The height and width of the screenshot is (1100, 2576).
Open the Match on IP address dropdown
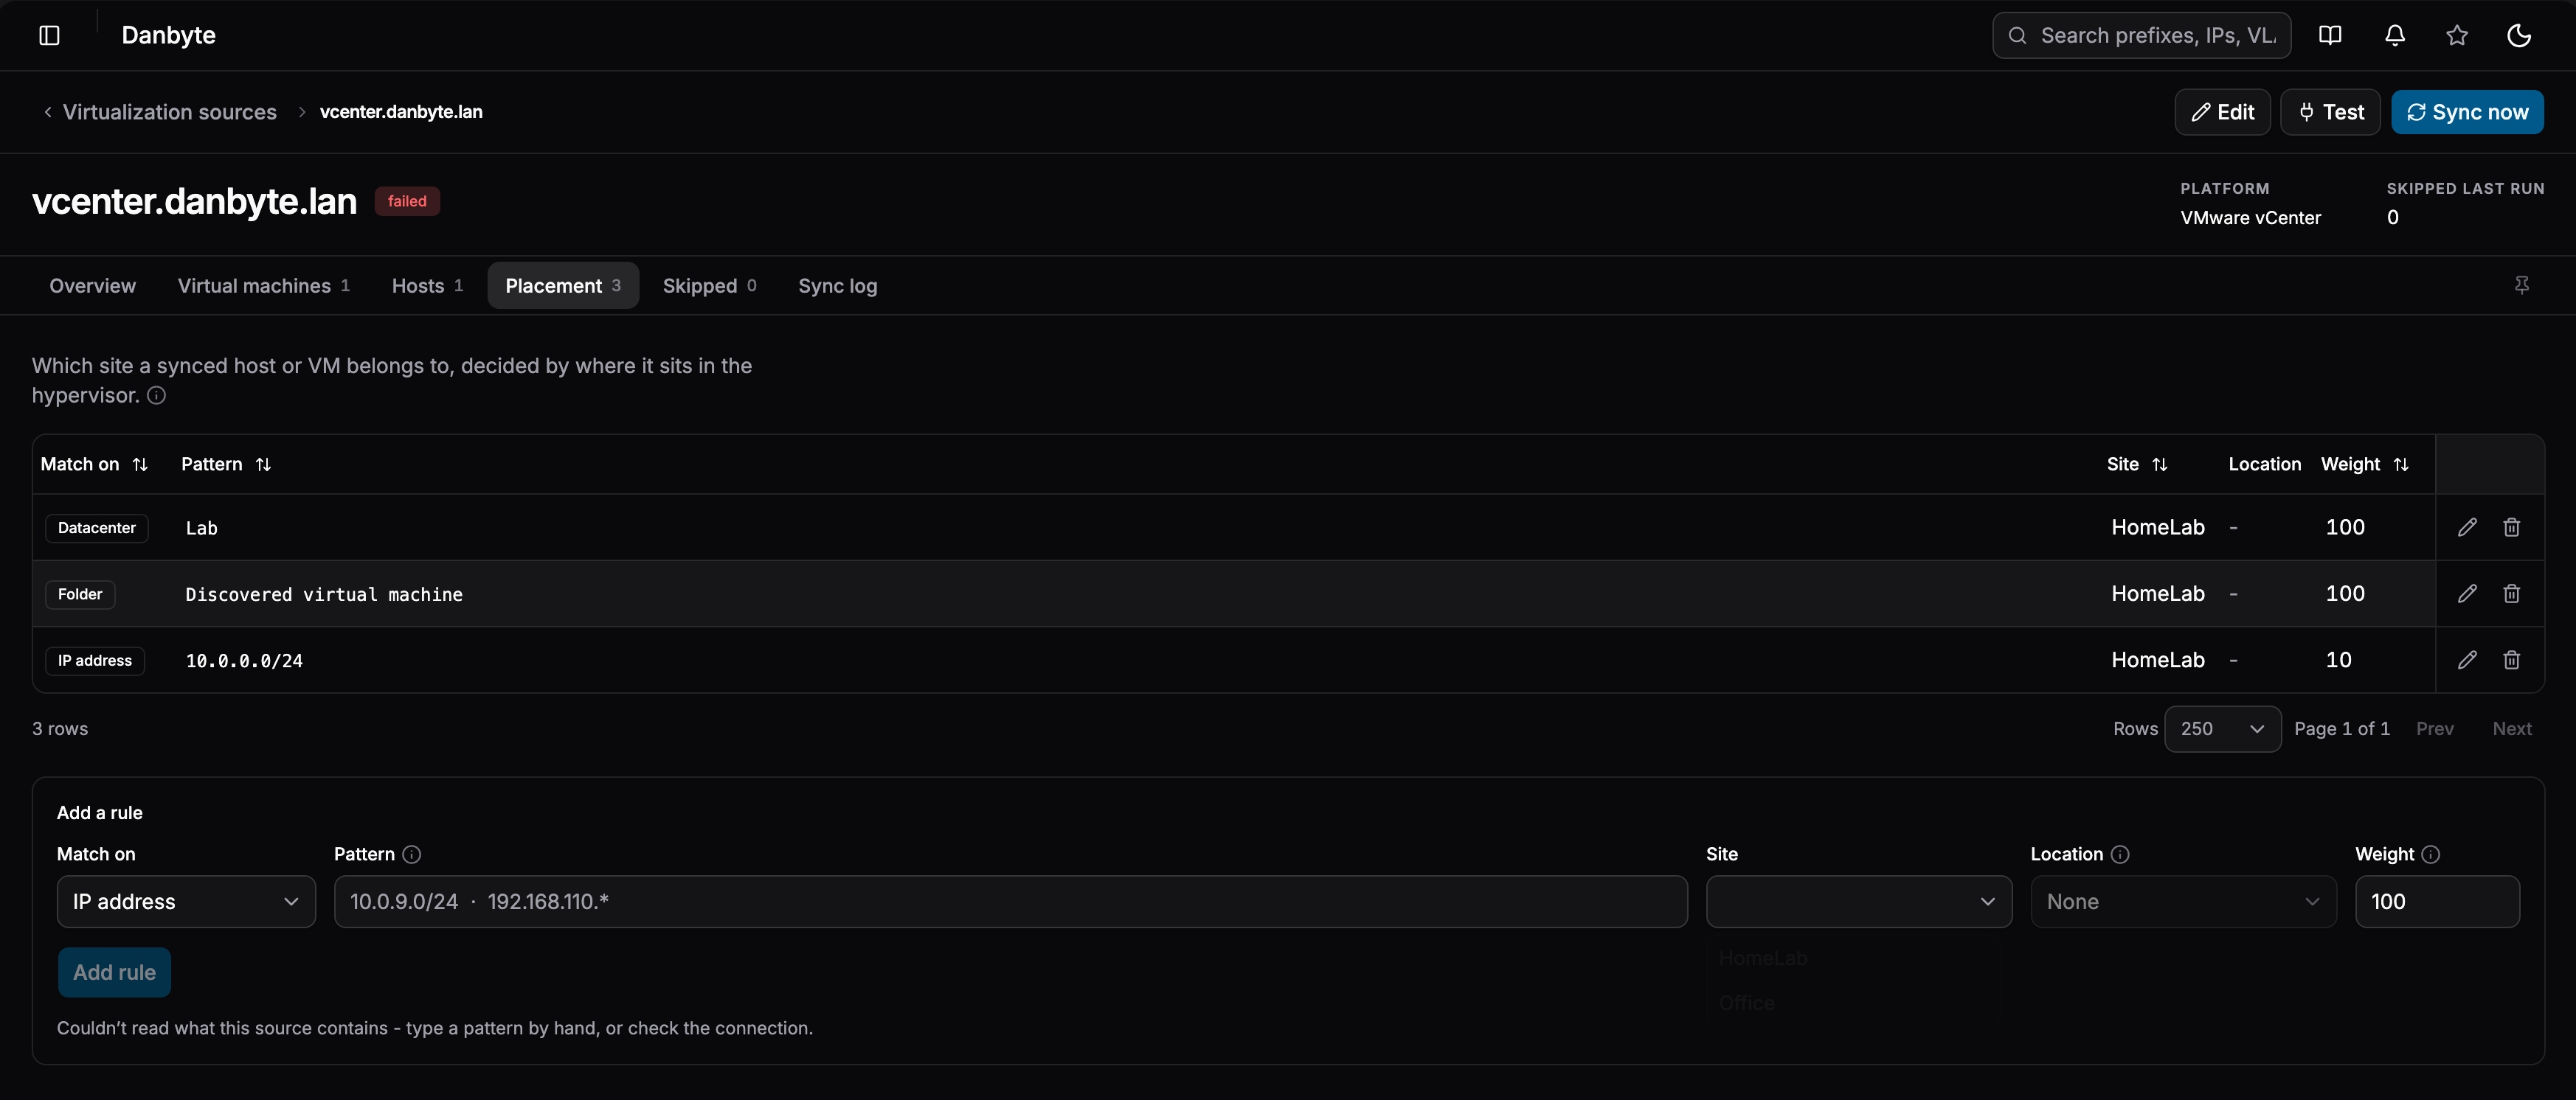186,901
